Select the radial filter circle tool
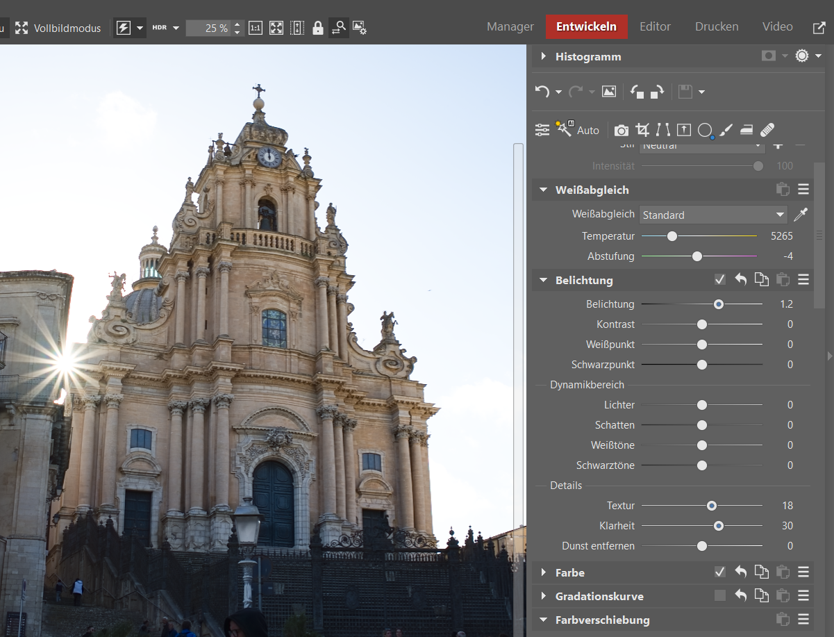The width and height of the screenshot is (834, 637). [705, 130]
